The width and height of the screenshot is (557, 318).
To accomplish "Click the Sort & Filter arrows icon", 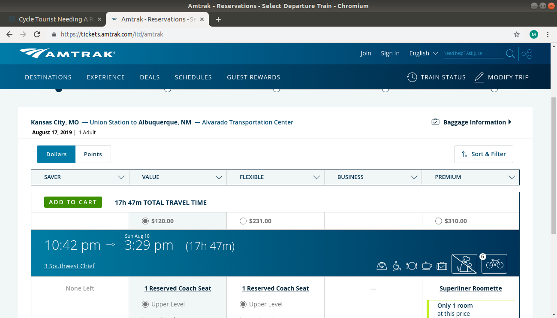I will [464, 154].
